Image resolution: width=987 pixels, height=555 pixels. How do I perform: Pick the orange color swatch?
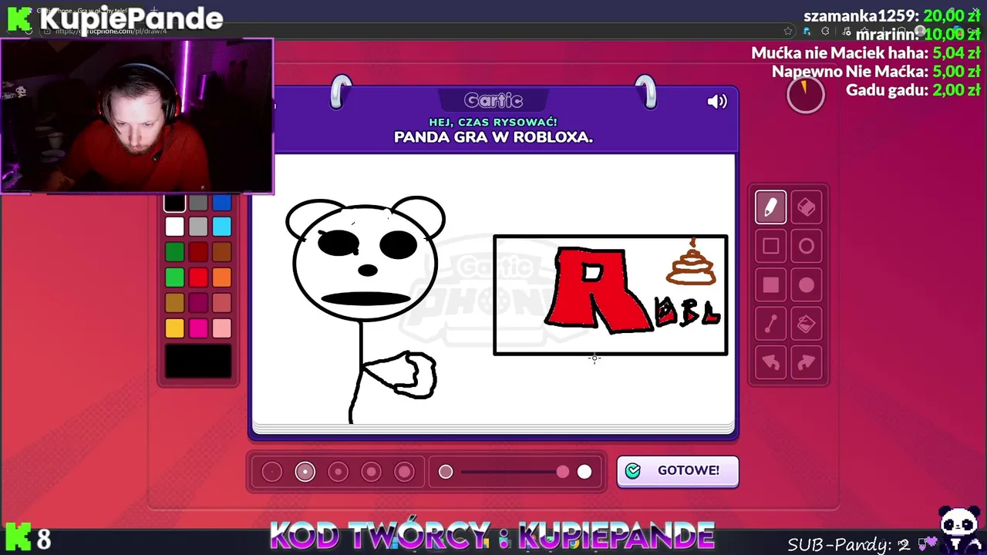[x=221, y=277]
